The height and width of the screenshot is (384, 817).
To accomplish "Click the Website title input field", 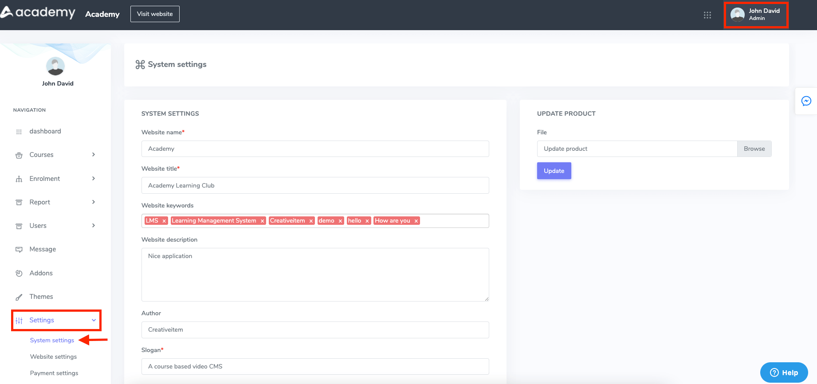I will pyautogui.click(x=315, y=185).
